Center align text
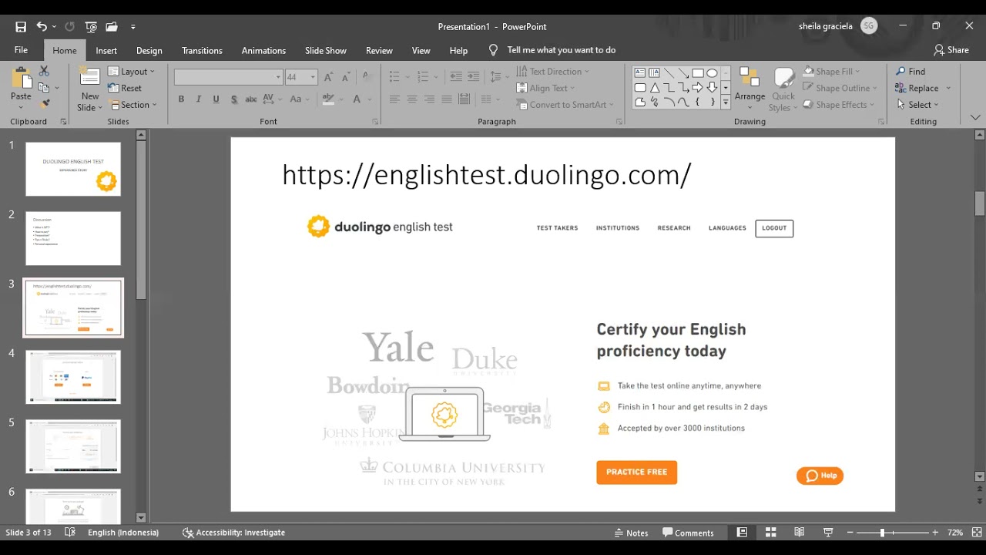This screenshot has width=986, height=555. point(412,99)
